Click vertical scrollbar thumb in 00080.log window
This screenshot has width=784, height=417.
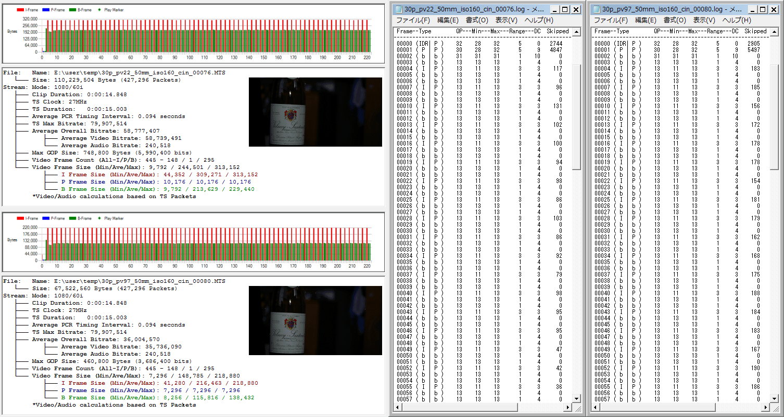(774, 117)
